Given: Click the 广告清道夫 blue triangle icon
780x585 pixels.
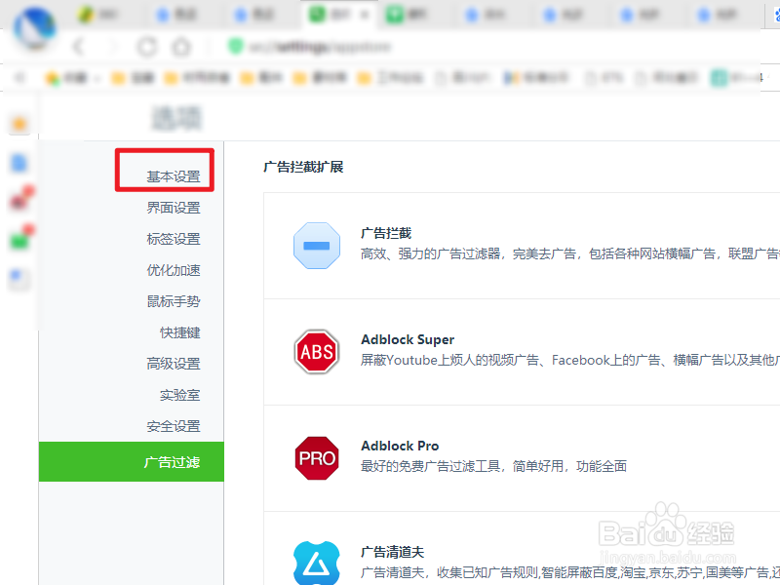Looking at the screenshot, I should (317, 564).
